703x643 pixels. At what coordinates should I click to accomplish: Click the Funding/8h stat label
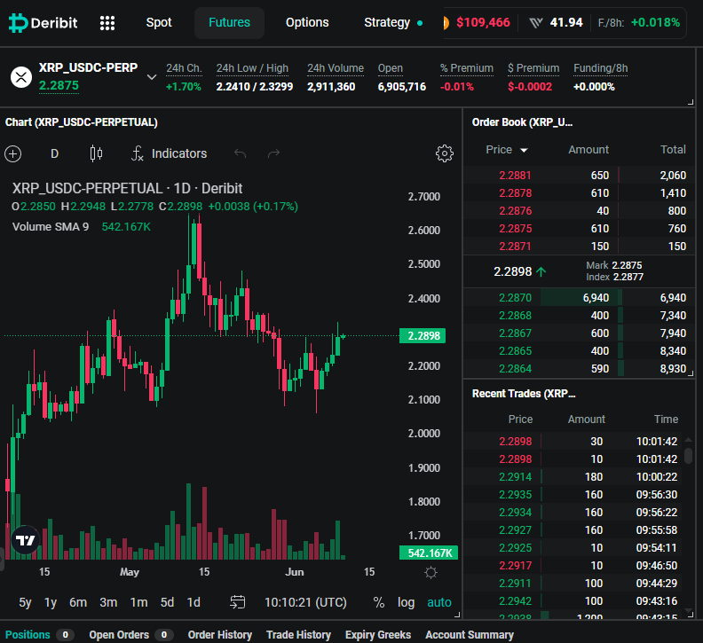[x=600, y=68]
